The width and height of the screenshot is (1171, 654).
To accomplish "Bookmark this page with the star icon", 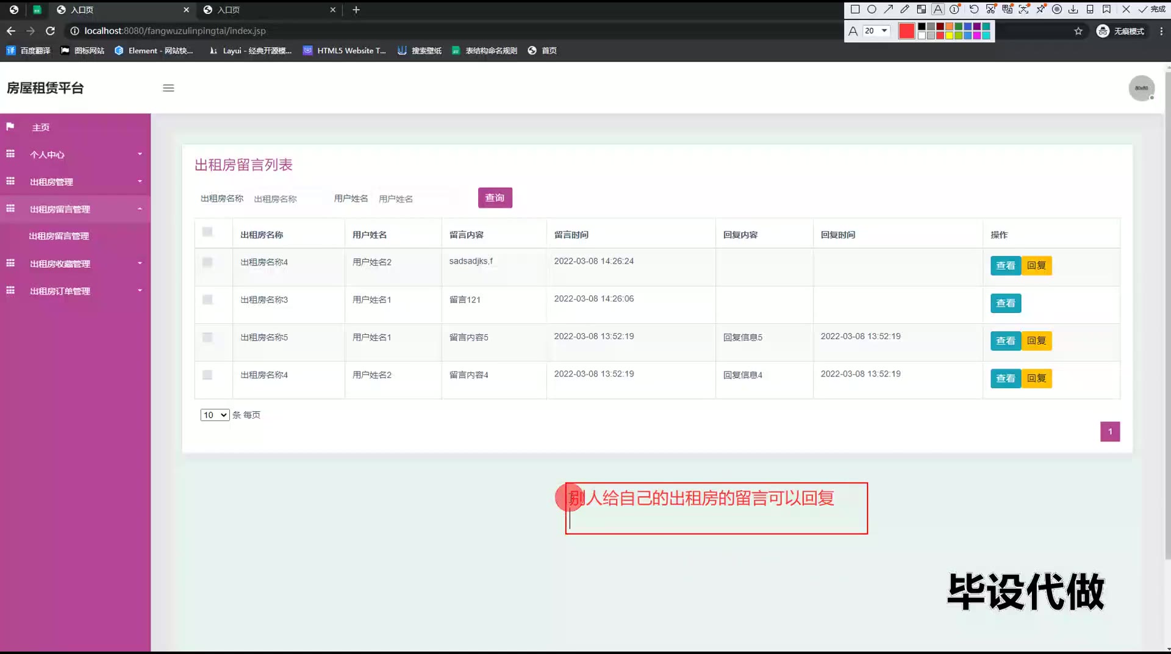I will click(1078, 31).
